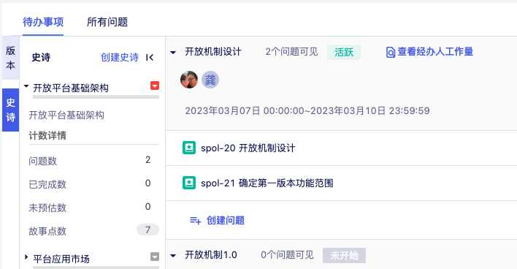Click the 未开始 status tag
Viewport: 517px width, 269px height.
click(x=344, y=255)
